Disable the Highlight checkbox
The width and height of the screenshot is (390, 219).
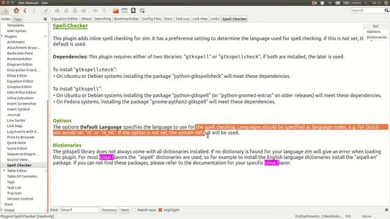[x=160, y=210]
